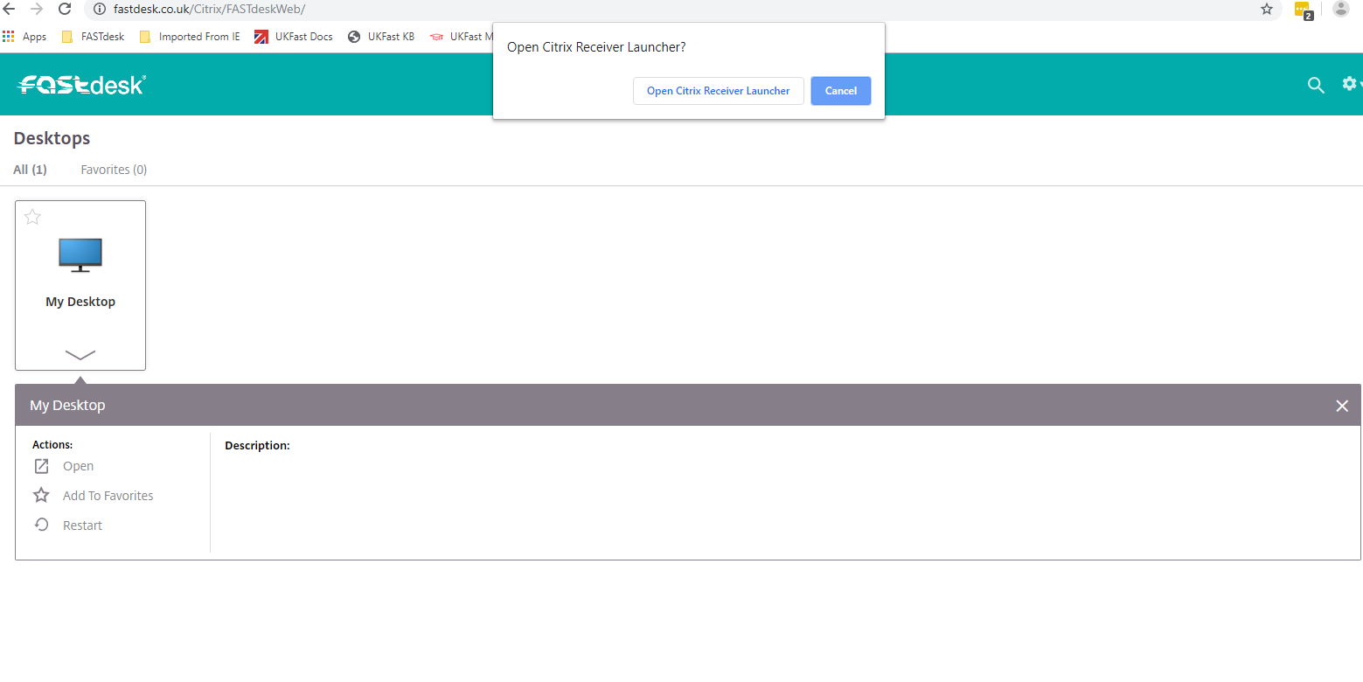Click the browser back arrow
The width and height of the screenshot is (1363, 682).
(x=10, y=9)
